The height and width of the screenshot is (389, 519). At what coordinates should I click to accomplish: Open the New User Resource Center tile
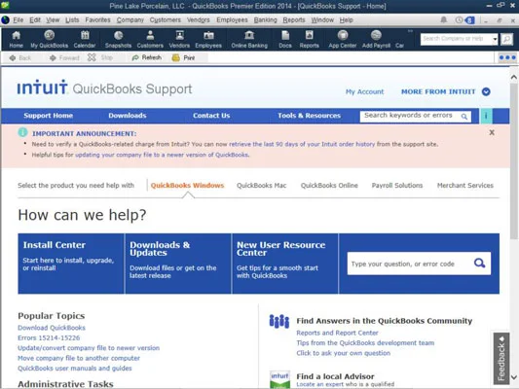point(285,264)
